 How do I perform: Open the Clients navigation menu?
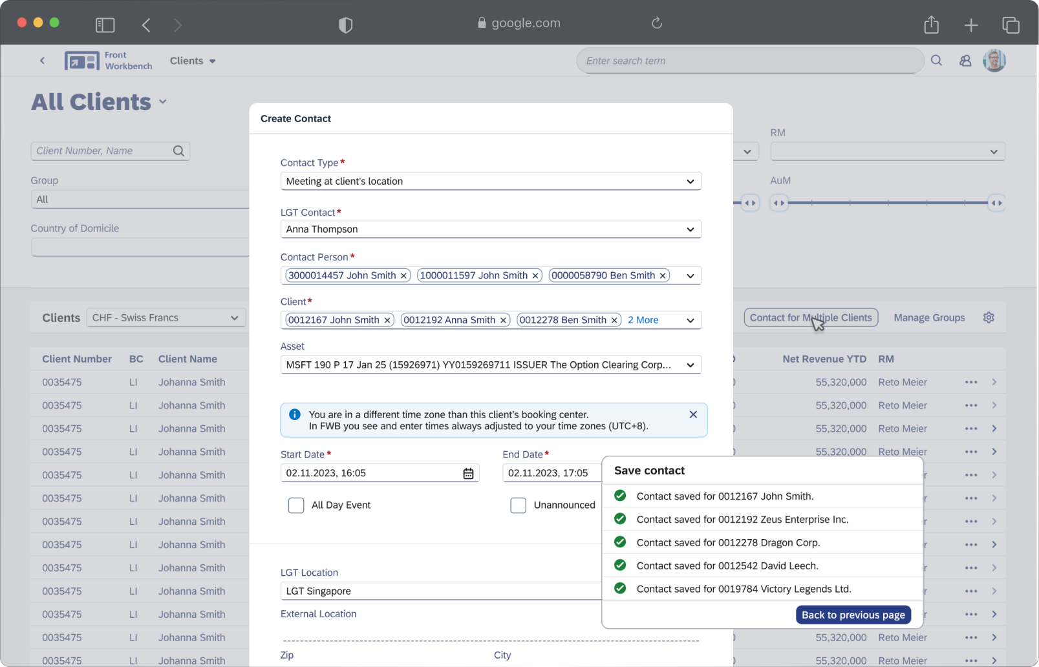point(193,61)
